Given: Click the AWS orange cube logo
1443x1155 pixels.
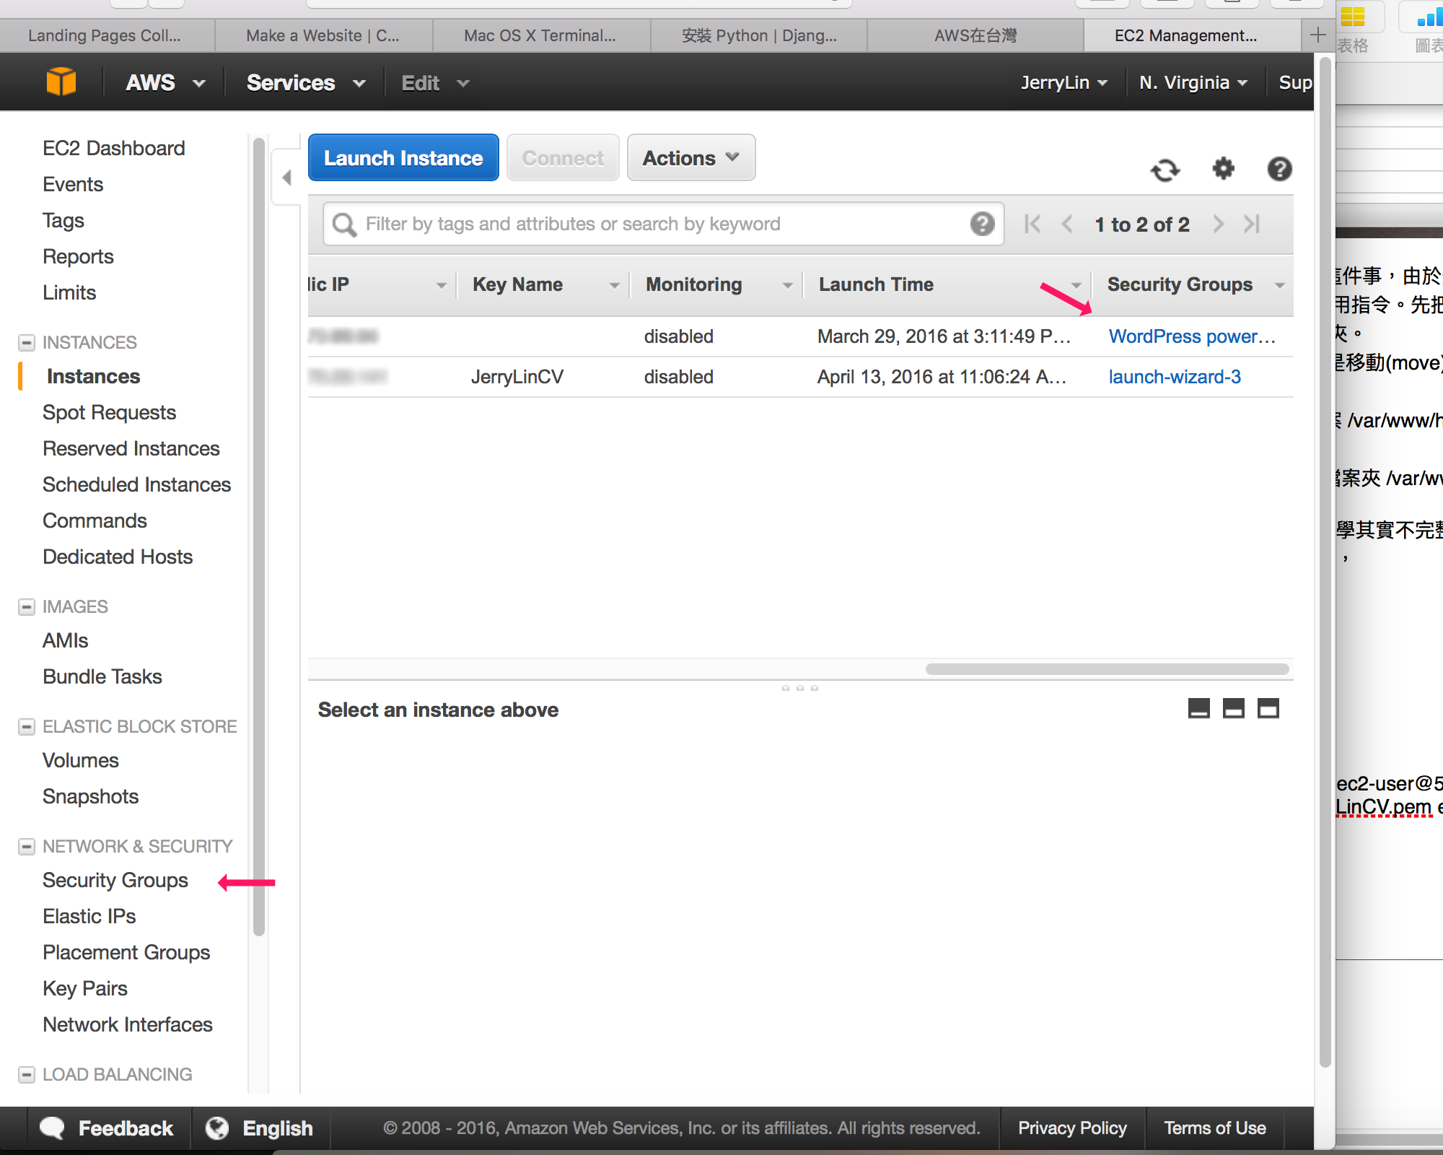Looking at the screenshot, I should click(61, 82).
